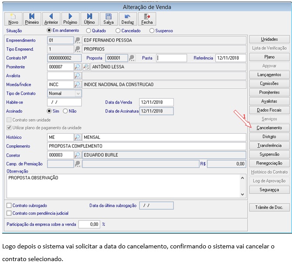The width and height of the screenshot is (292, 265).
Task: Toggle Contrato sem unidade checkbox
Action: click(29, 120)
